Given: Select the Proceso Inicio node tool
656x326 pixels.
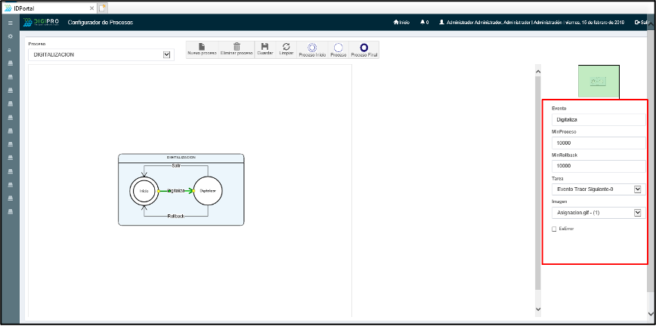Looking at the screenshot, I should (x=312, y=48).
